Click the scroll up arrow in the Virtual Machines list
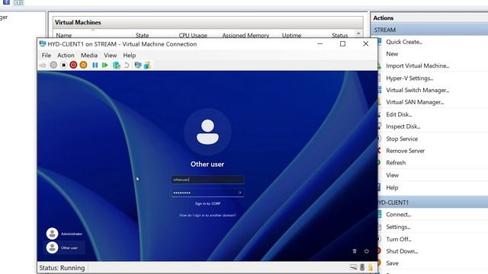This screenshot has height=274, width=488. [x=358, y=33]
